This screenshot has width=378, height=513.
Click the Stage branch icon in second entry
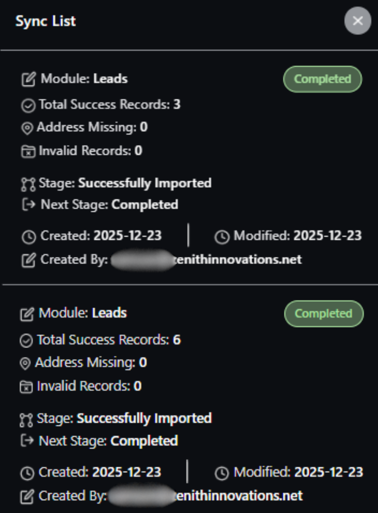pos(26,420)
